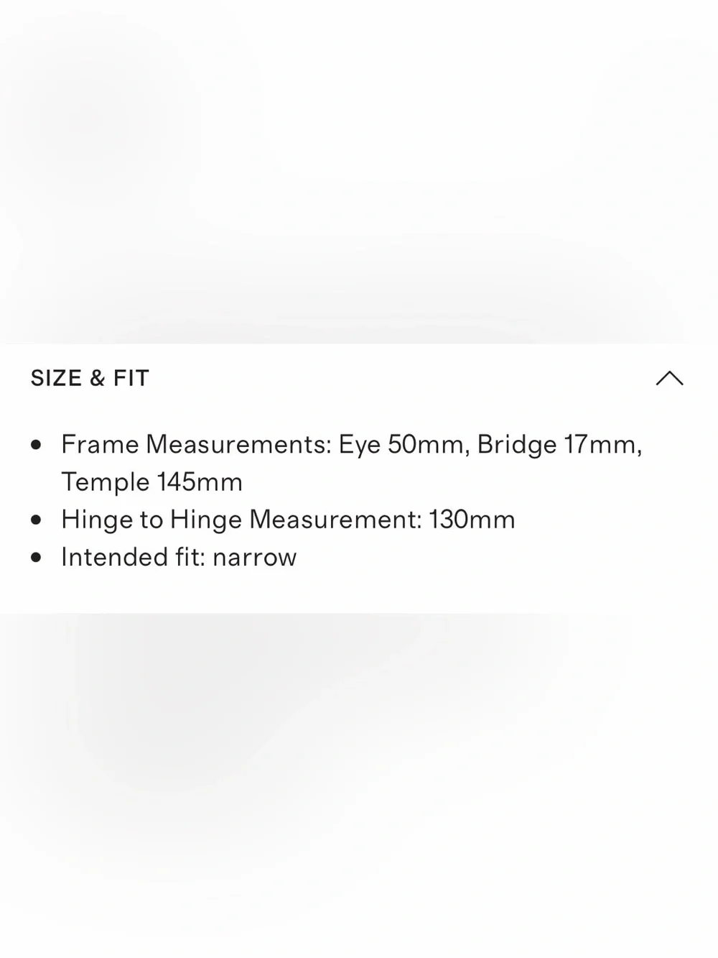The width and height of the screenshot is (718, 958).
Task: Tap the blurred product image above the section
Action: click(359, 172)
